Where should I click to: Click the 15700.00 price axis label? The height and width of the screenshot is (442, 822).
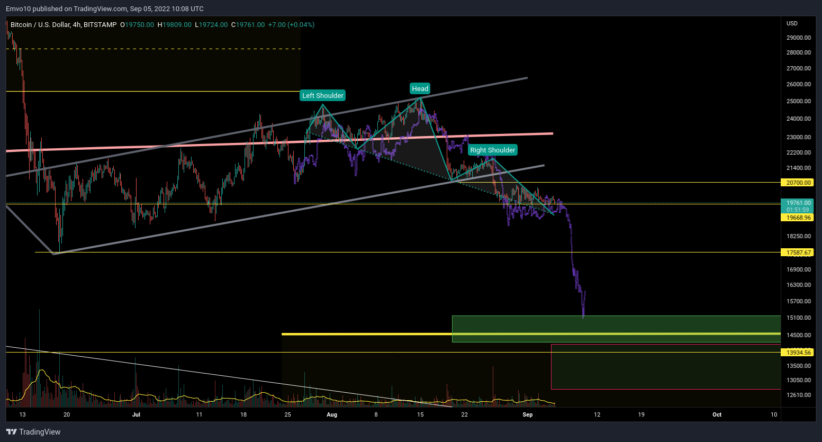pos(799,301)
